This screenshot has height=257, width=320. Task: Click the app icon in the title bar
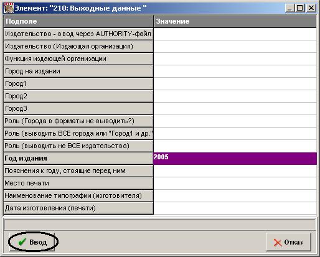click(x=9, y=8)
